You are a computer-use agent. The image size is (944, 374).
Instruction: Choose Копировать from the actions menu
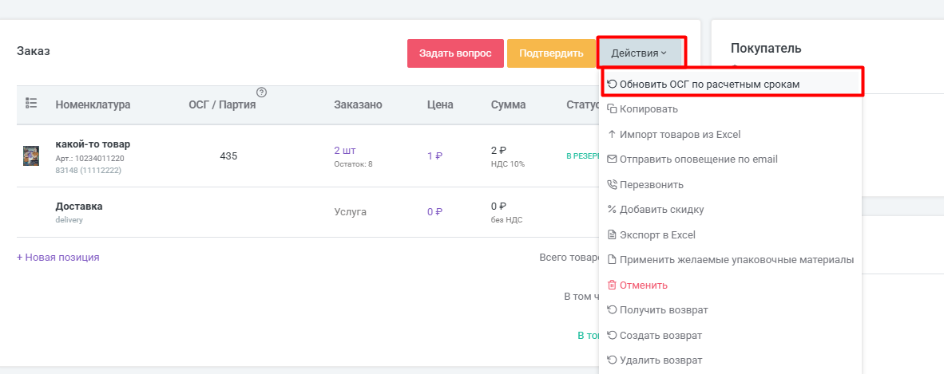pyautogui.click(x=649, y=108)
